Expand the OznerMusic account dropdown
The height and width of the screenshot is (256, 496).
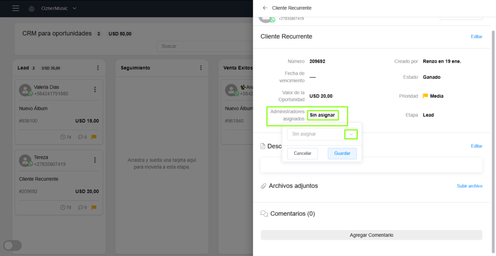[x=75, y=8]
